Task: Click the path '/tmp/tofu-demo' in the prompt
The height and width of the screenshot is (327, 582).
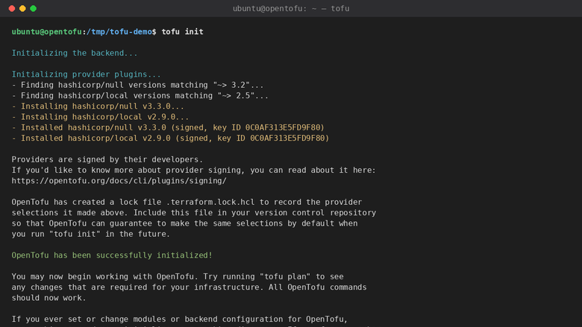Action: [119, 32]
